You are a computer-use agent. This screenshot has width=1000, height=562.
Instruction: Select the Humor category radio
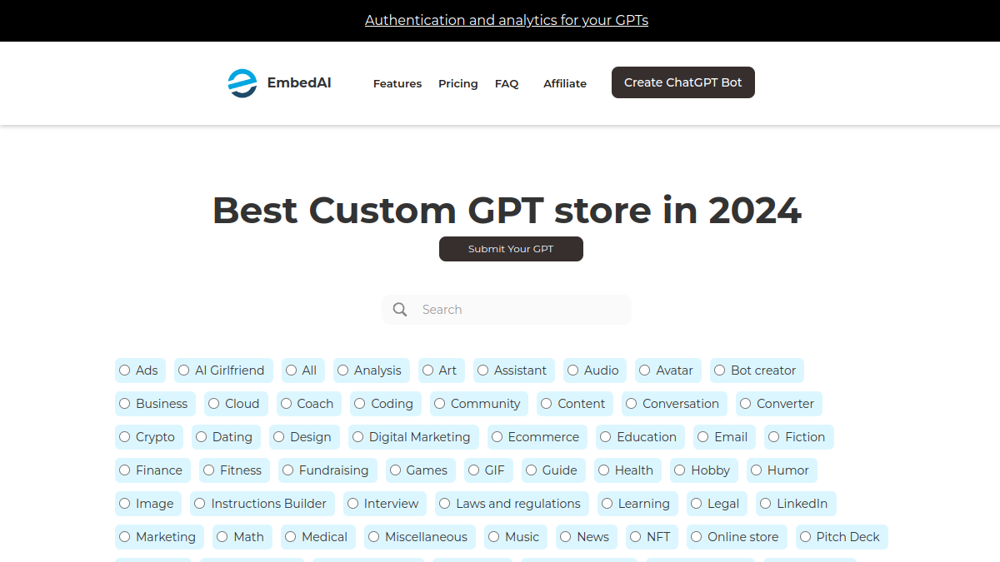757,470
